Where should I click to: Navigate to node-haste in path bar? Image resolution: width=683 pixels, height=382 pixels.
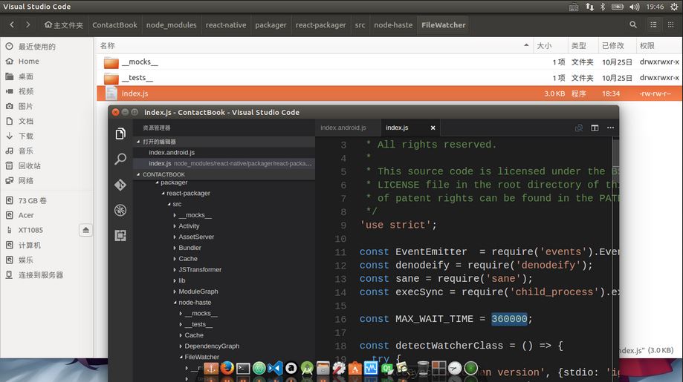(393, 24)
